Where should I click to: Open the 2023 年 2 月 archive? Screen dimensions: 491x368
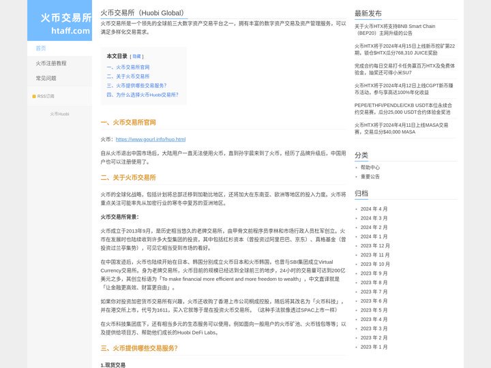click(374, 337)
